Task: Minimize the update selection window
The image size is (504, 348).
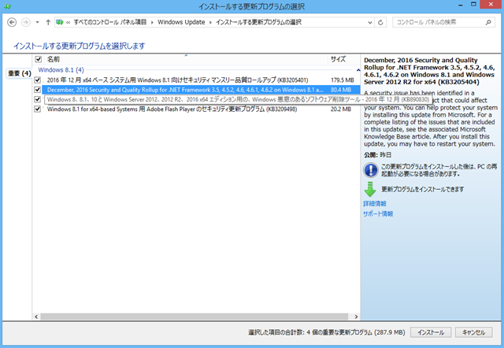Action: click(461, 5)
